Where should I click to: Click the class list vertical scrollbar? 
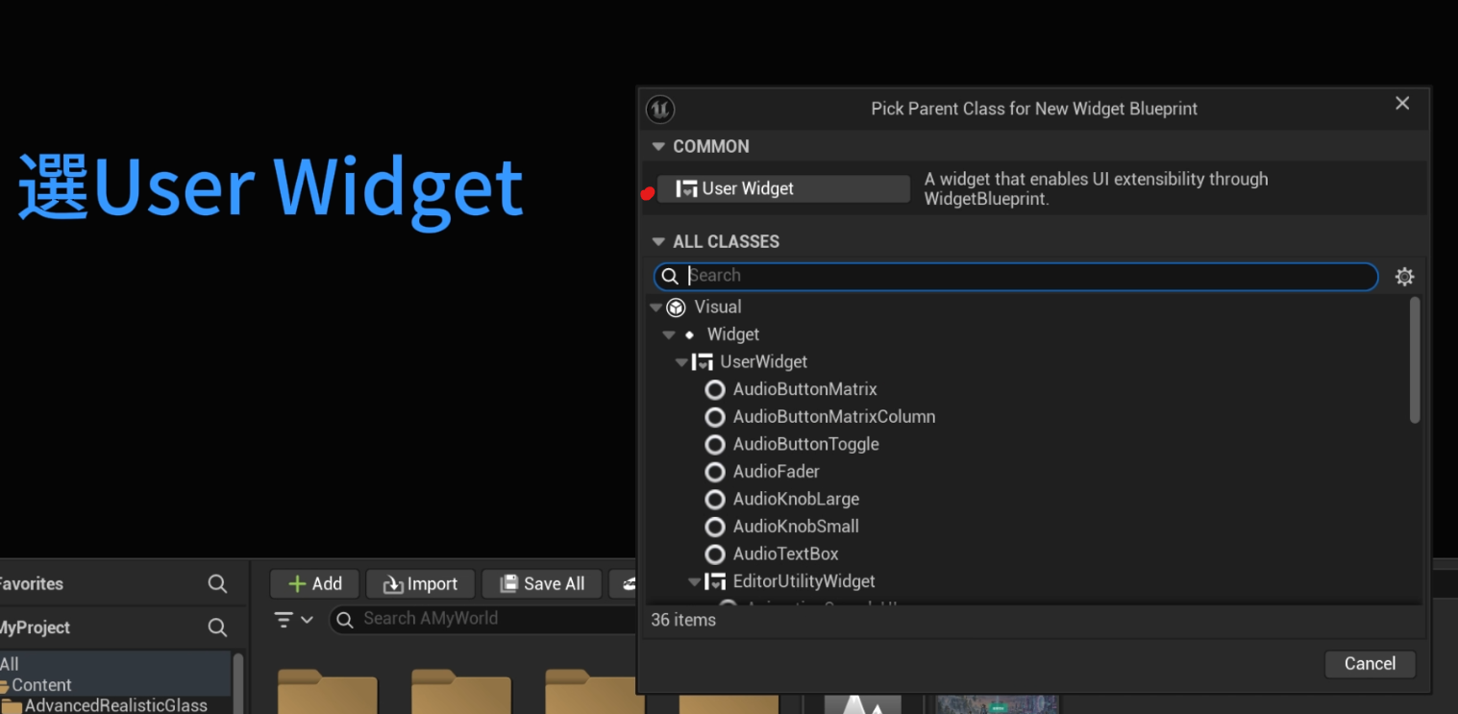click(1415, 360)
